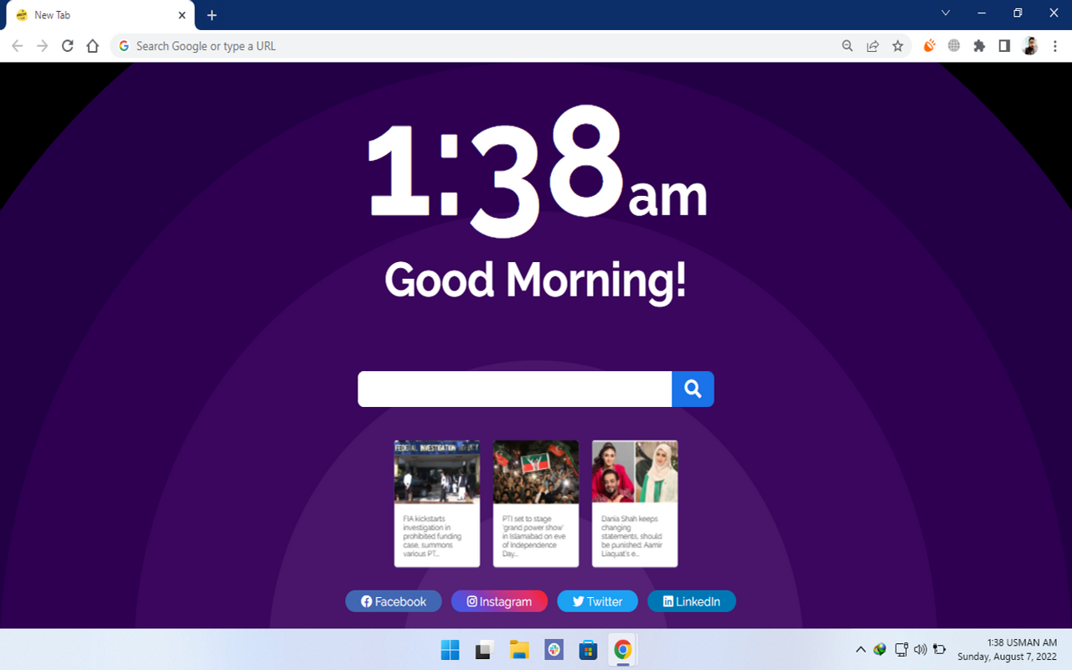The image size is (1072, 670).
Task: Open the LinkedIn link button
Action: coord(692,601)
